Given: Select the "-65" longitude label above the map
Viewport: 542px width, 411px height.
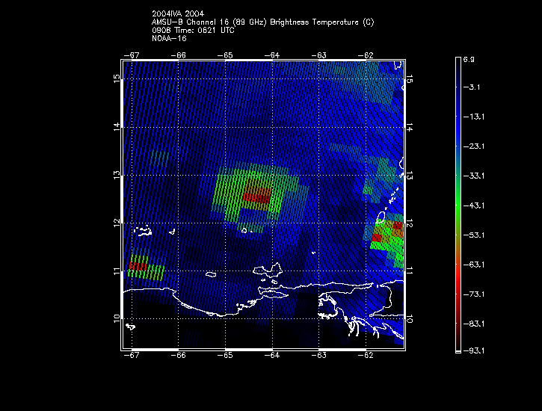Looking at the screenshot, I should coord(225,55).
